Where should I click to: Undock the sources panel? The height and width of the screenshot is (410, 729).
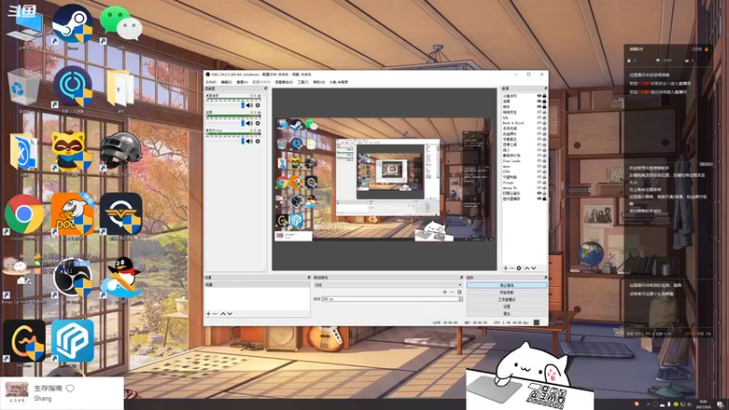point(545,88)
